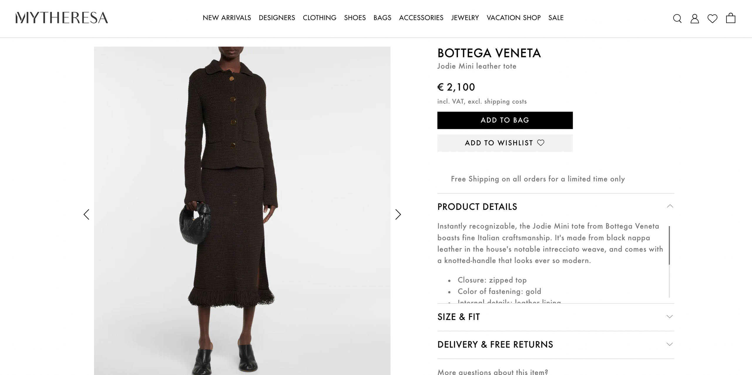Go to next product image arrow
The image size is (752, 375).
[398, 214]
